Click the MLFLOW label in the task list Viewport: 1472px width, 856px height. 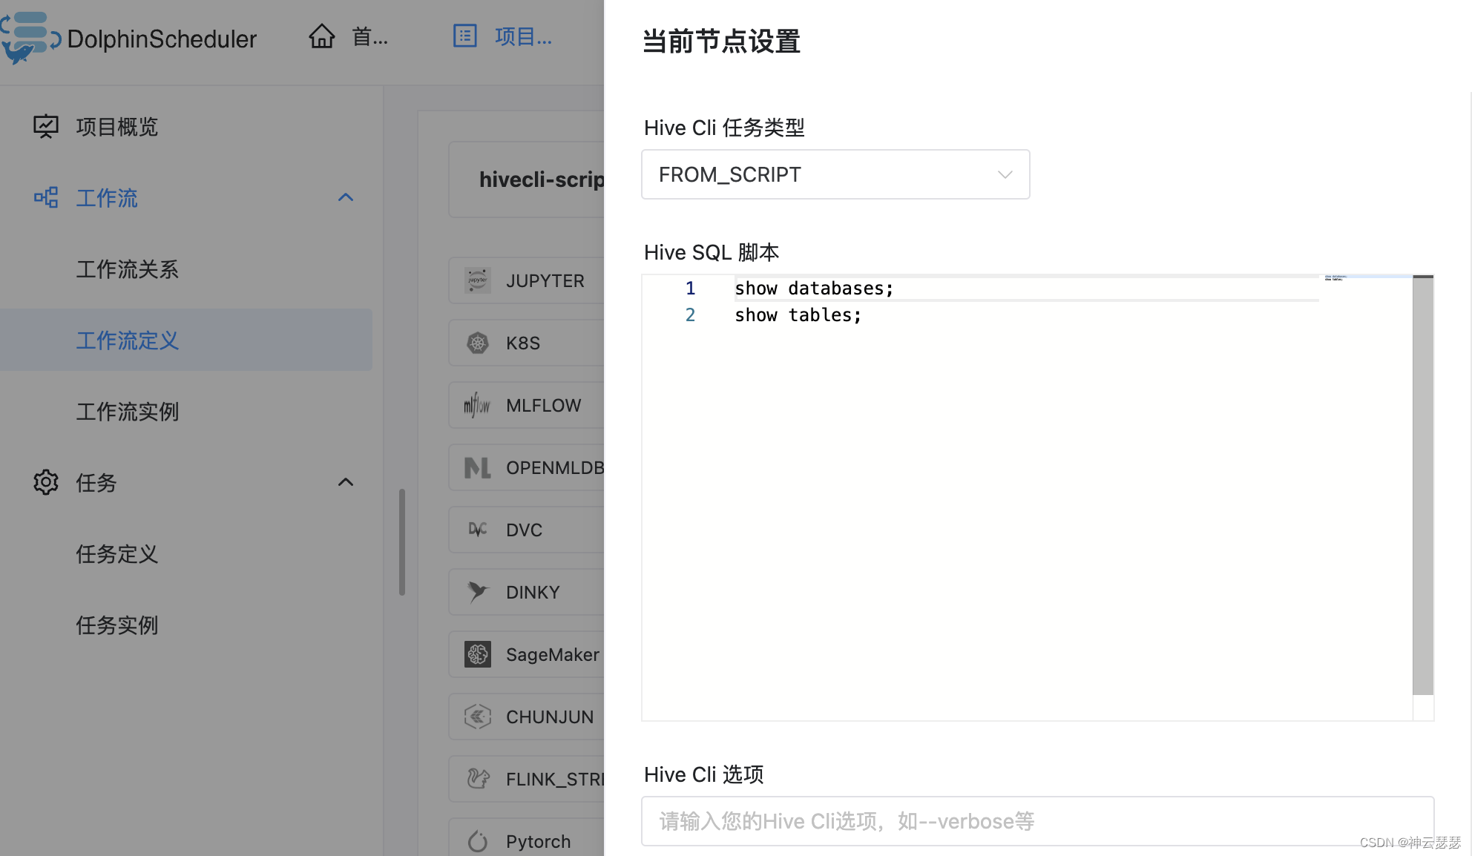pos(544,405)
